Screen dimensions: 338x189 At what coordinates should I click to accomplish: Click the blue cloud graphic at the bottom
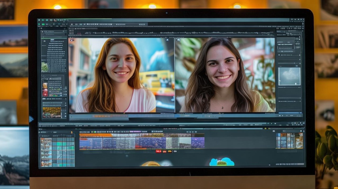[x=222, y=162]
